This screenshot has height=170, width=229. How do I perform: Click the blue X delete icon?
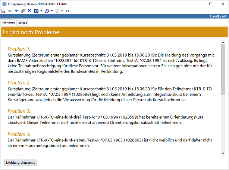(x=29, y=11)
